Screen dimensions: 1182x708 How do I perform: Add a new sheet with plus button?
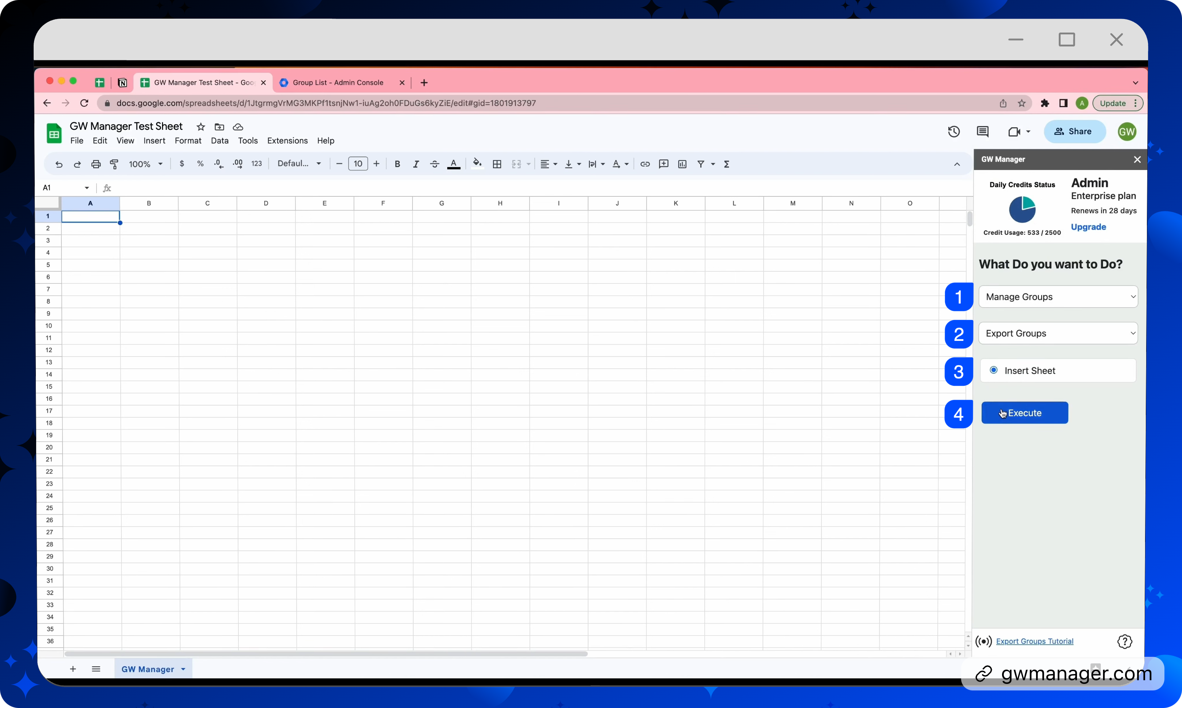pyautogui.click(x=73, y=669)
